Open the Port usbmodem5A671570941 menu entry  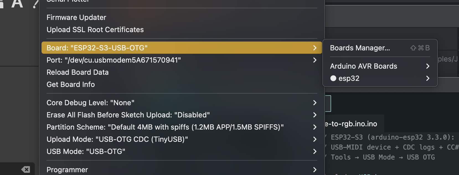point(114,60)
